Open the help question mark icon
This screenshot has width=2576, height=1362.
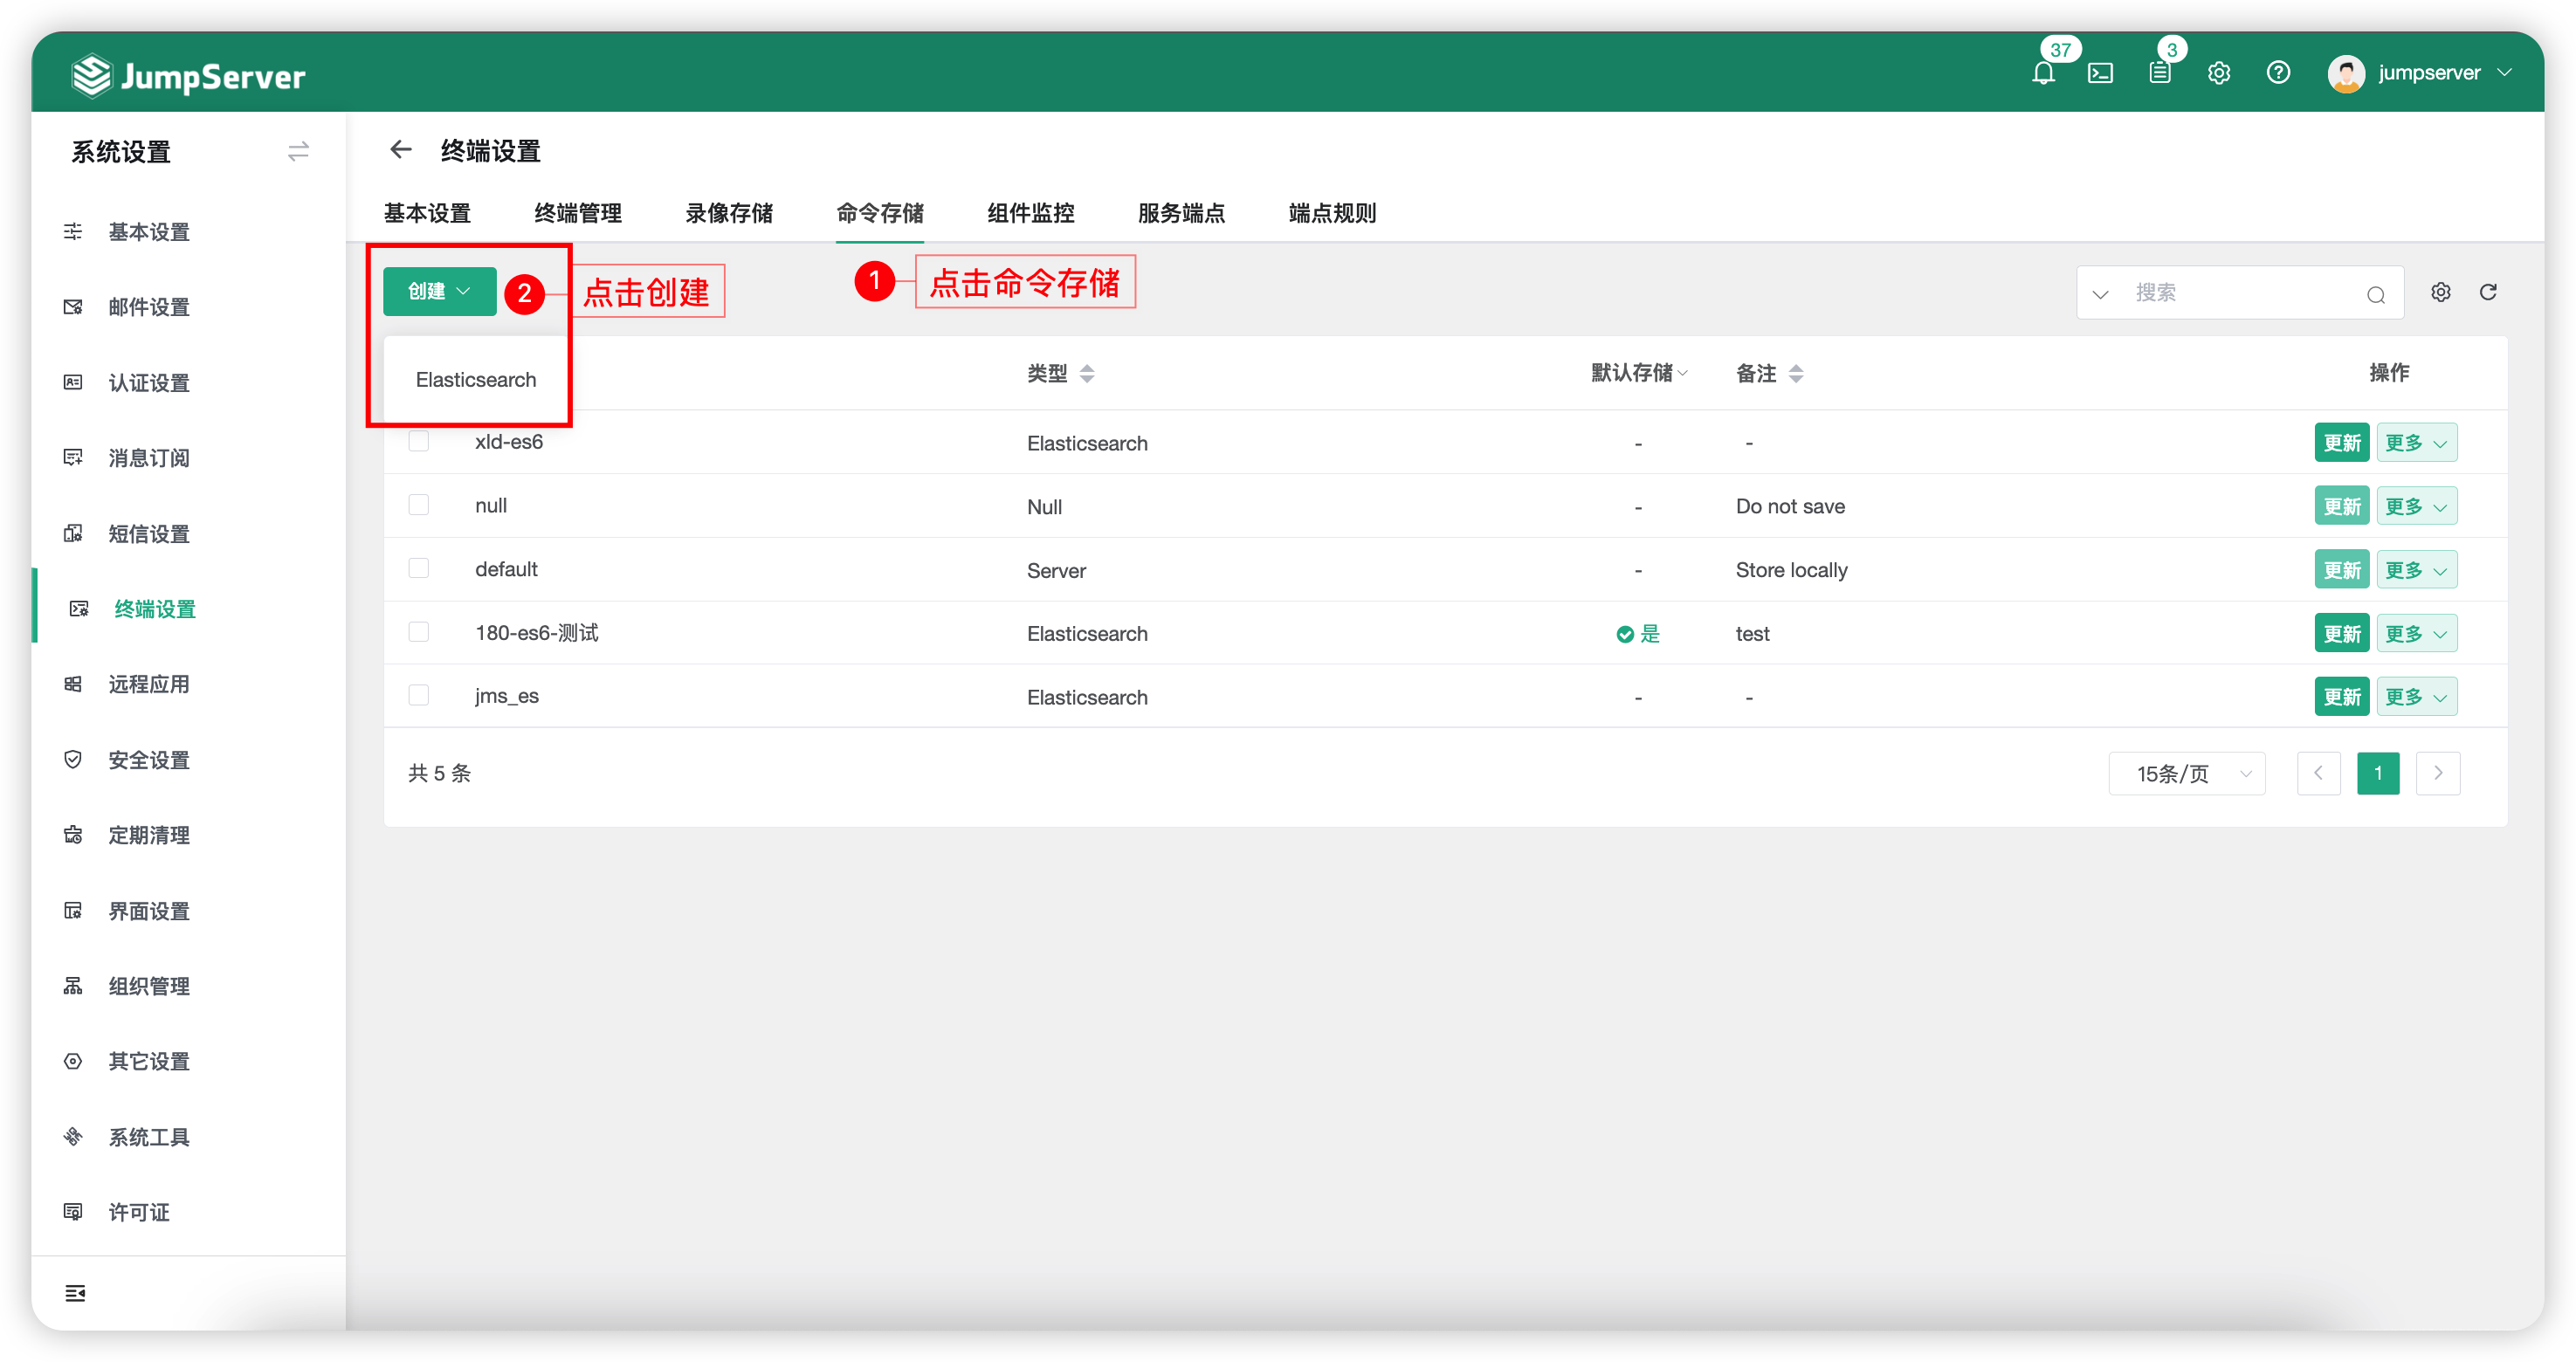coord(2279,72)
